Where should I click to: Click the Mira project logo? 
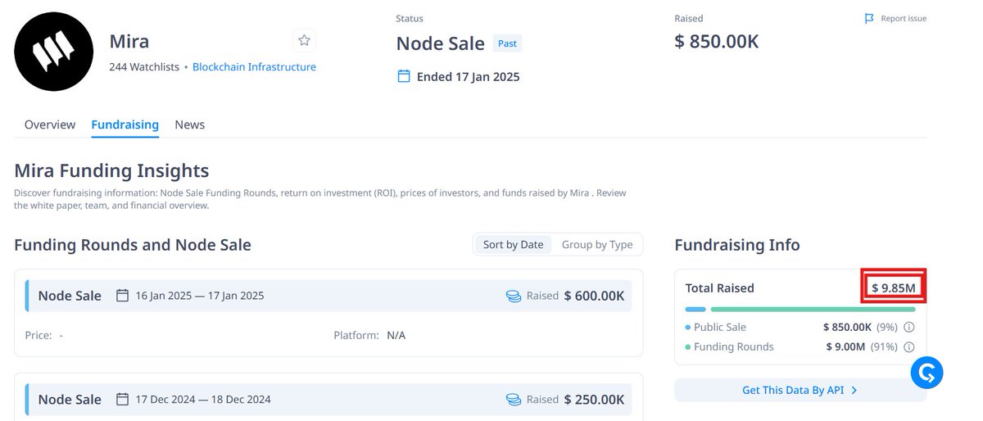click(x=53, y=52)
